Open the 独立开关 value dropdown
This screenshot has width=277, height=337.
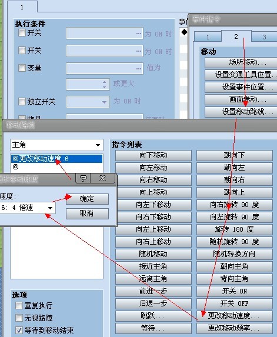tap(88, 102)
